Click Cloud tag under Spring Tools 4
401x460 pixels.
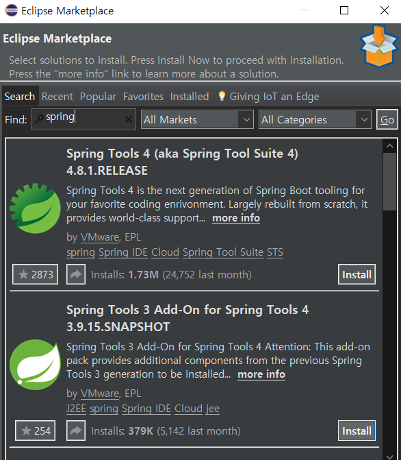165,252
